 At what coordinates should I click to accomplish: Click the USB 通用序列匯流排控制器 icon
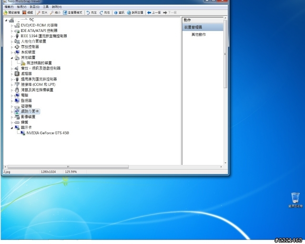(17, 79)
